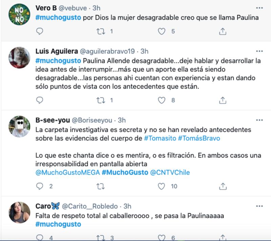Retweet Caro's tweet
271x241 pixels.
(x=101, y=238)
